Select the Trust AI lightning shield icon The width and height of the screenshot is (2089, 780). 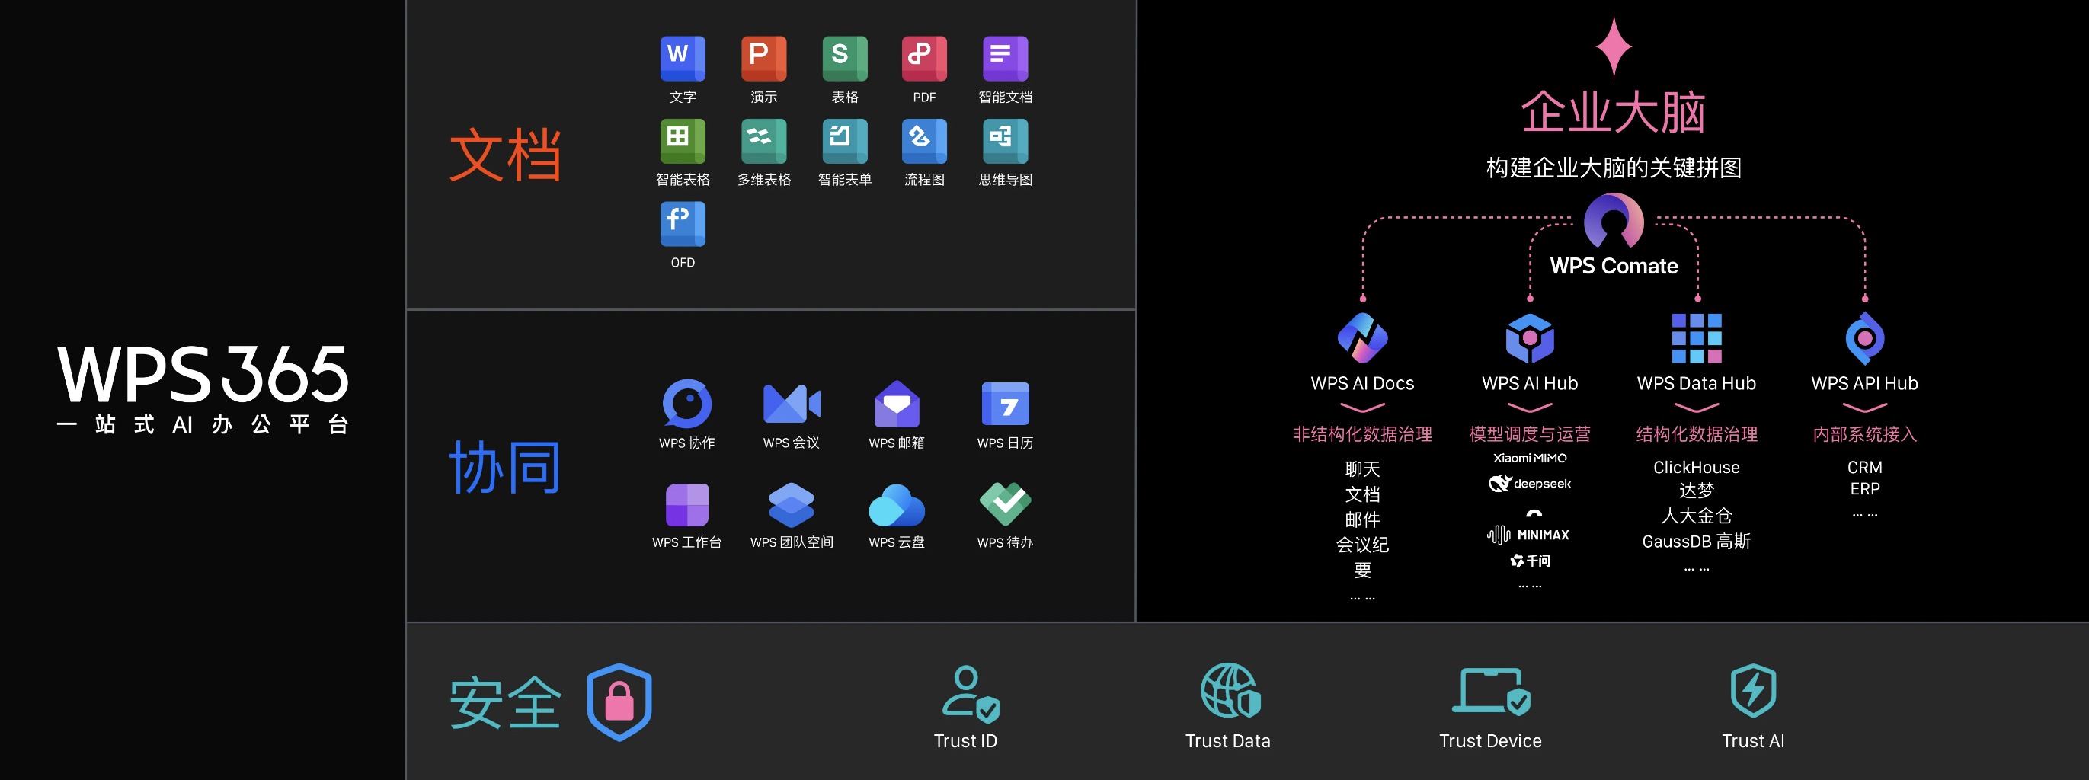(1753, 690)
